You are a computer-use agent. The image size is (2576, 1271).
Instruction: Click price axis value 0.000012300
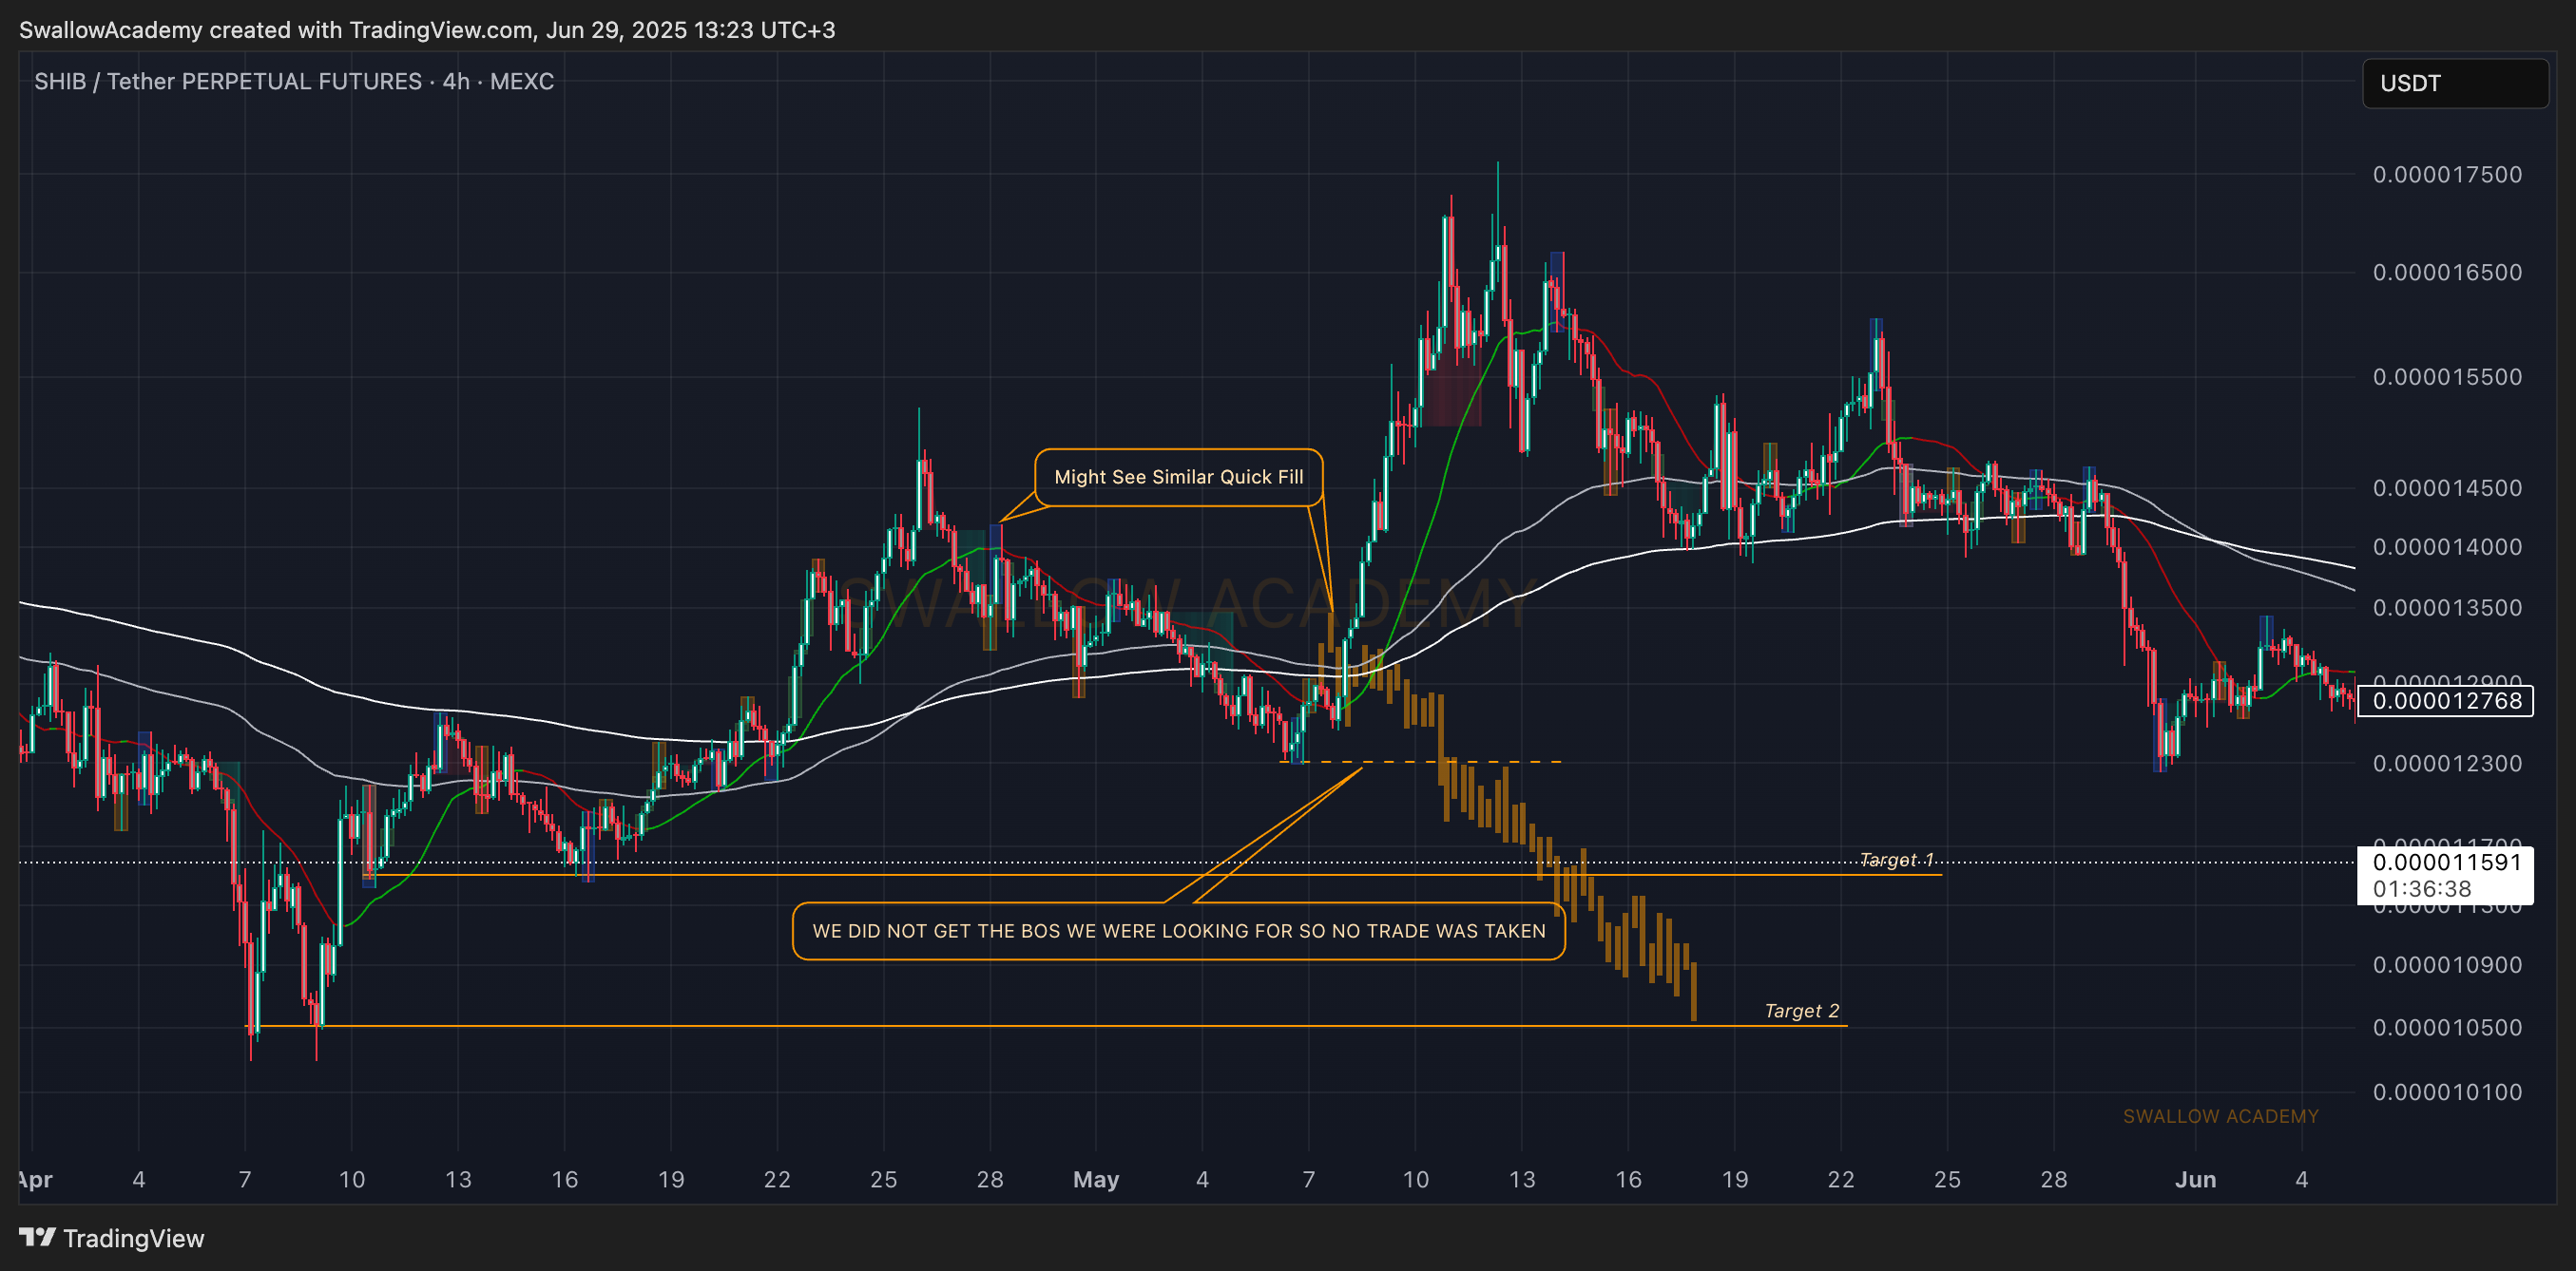point(2447,764)
